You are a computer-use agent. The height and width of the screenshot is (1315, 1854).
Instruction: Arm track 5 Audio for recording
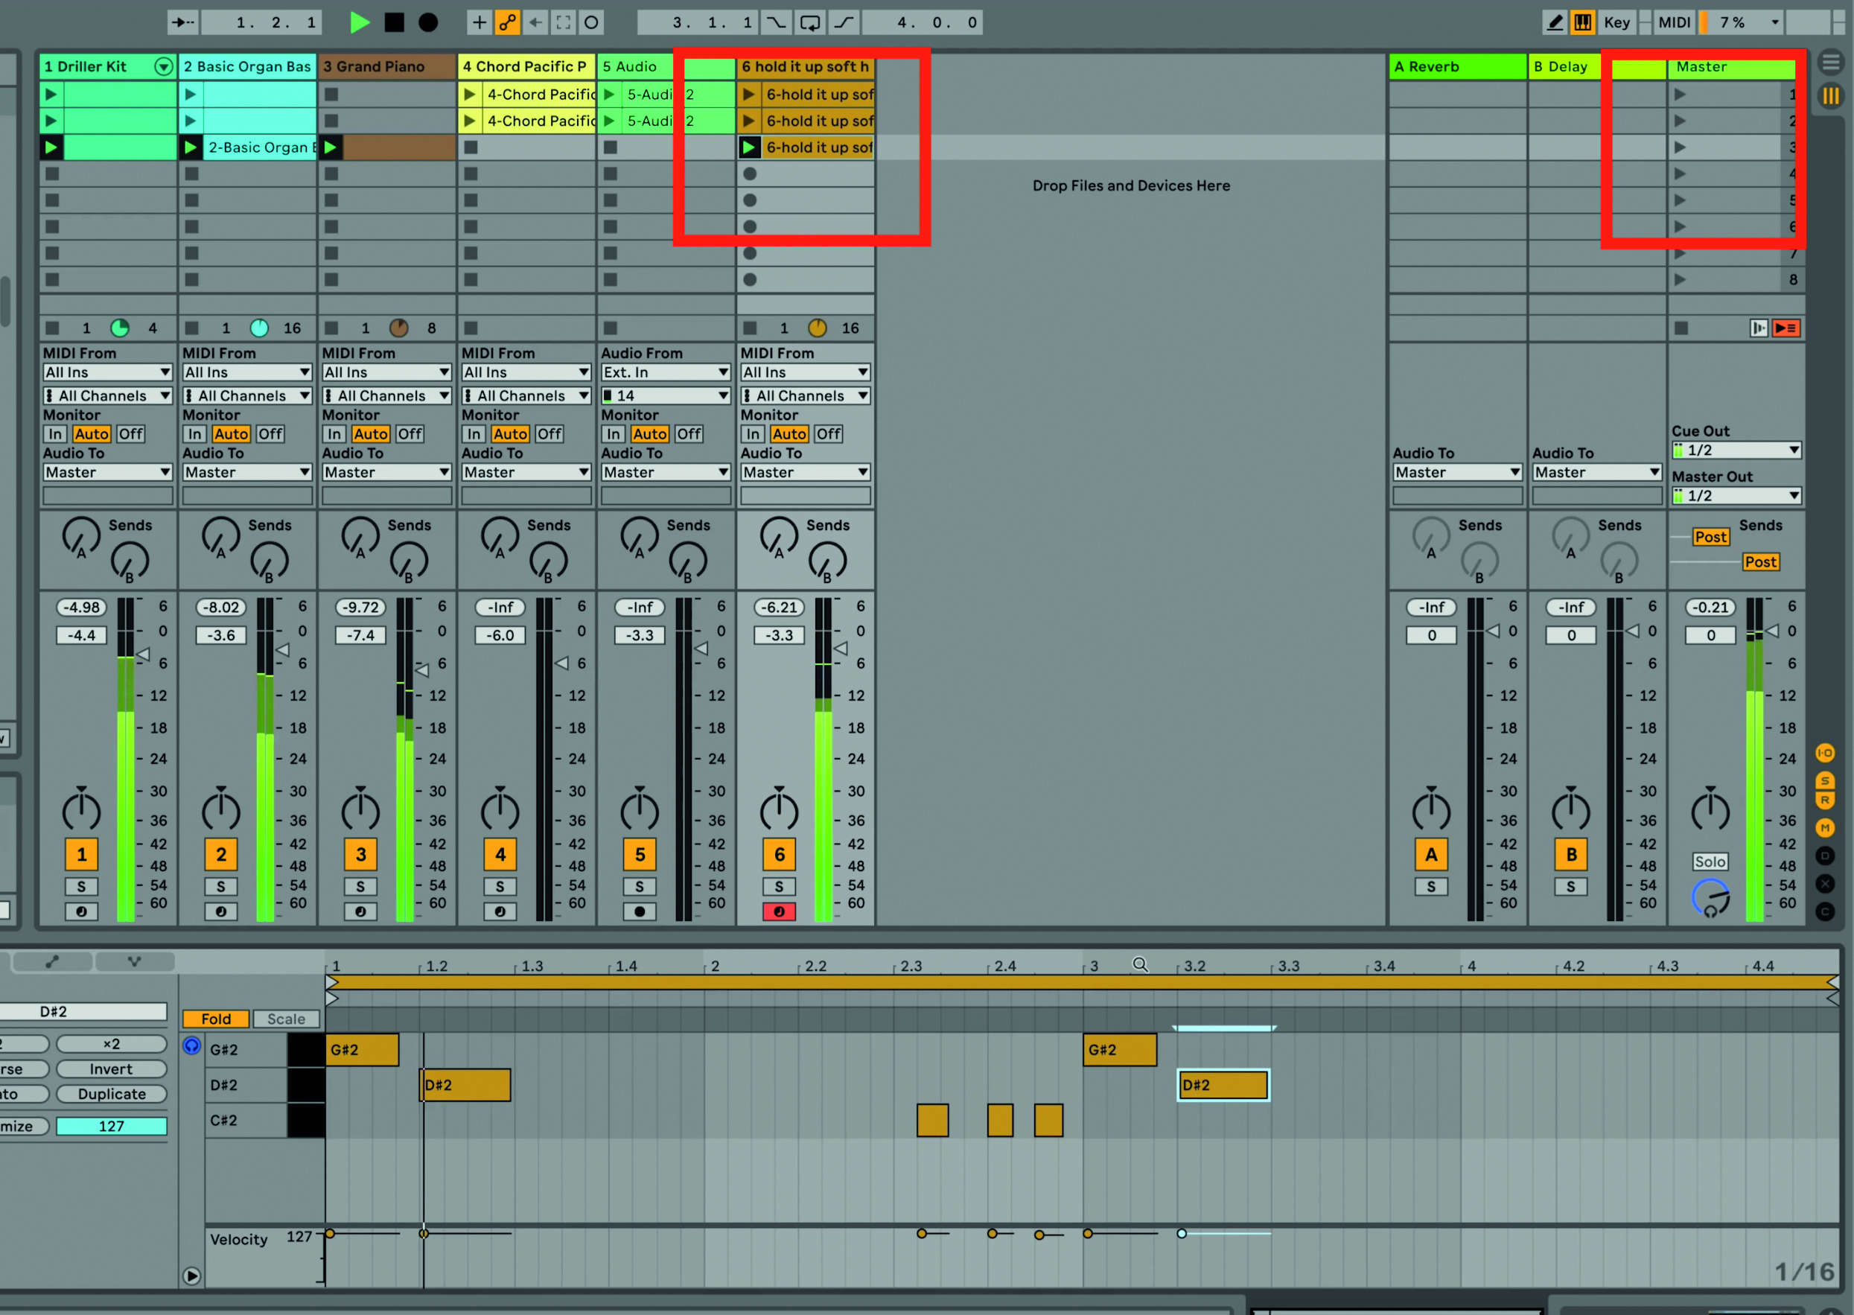(640, 911)
